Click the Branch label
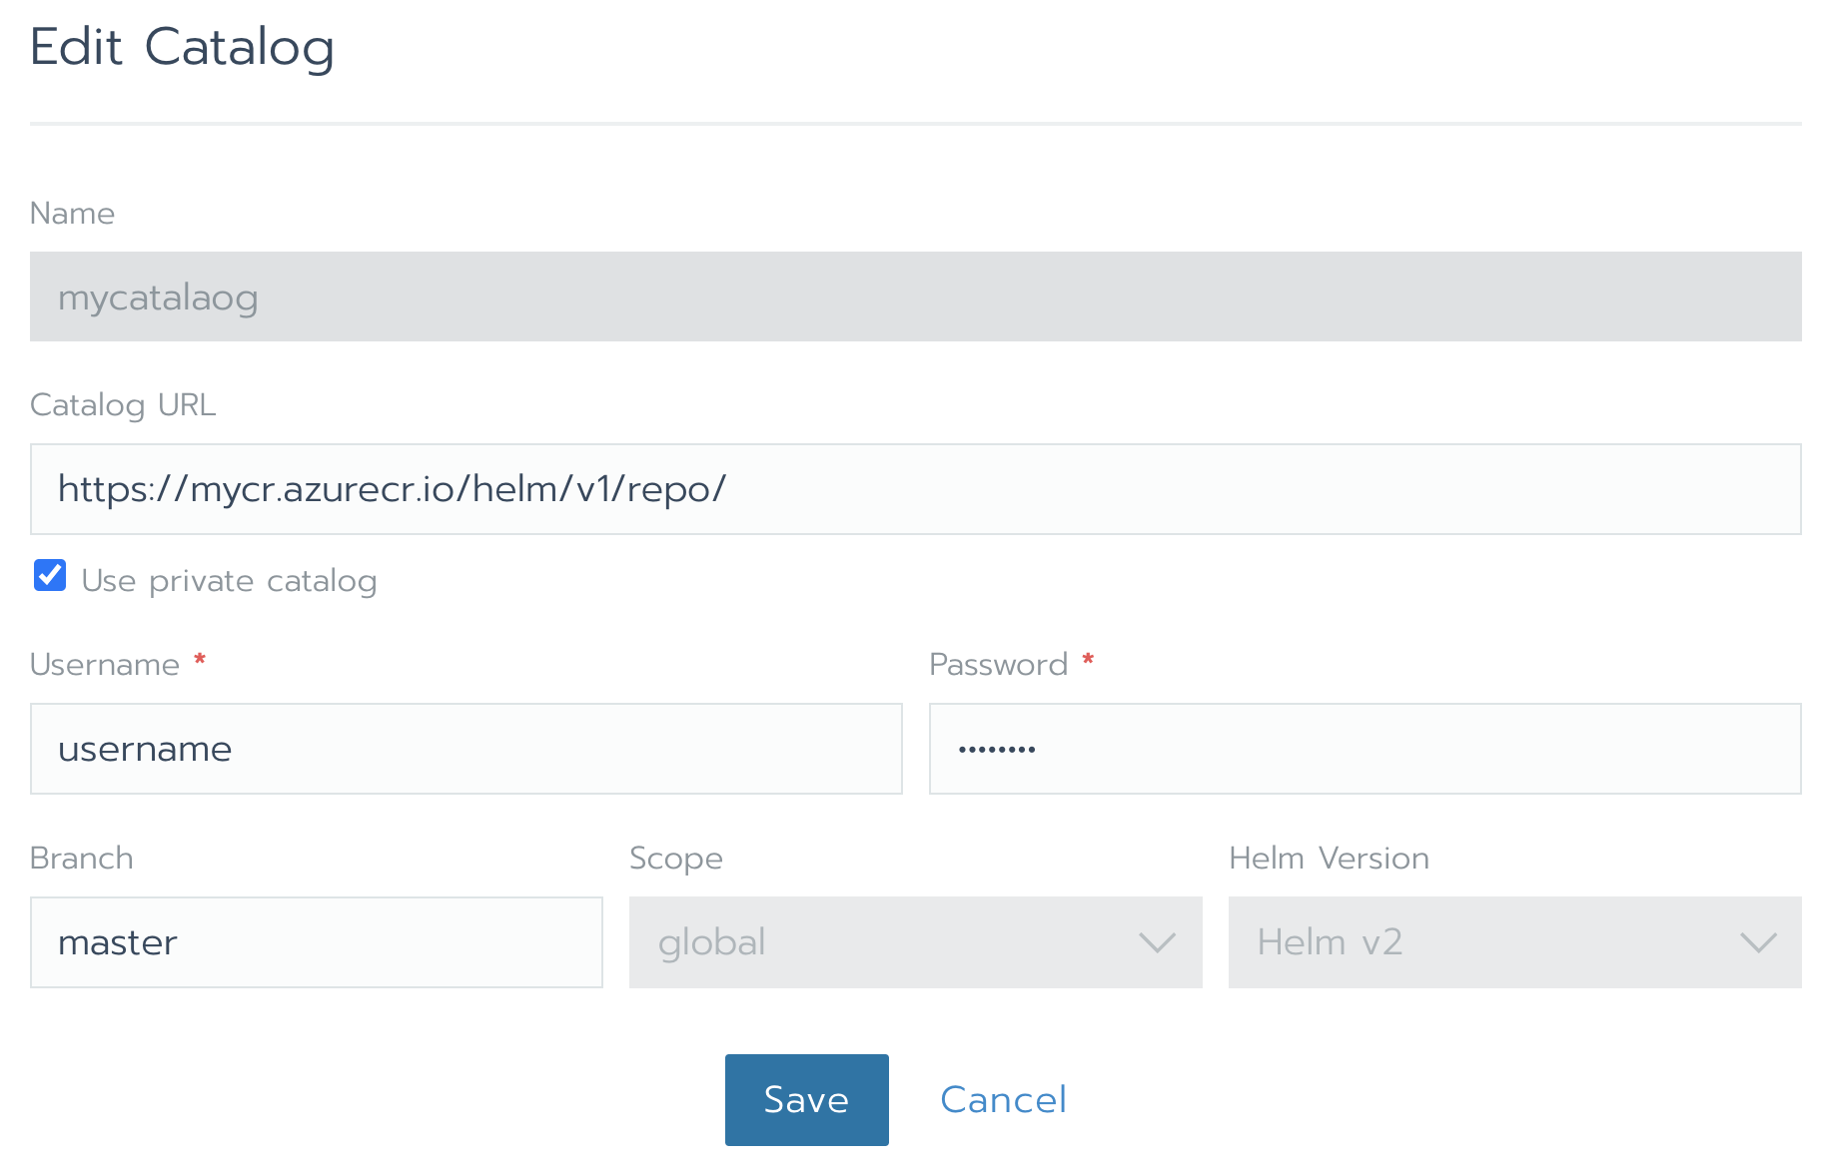Viewport: 1832px width, 1176px height. pyautogui.click(x=82, y=859)
